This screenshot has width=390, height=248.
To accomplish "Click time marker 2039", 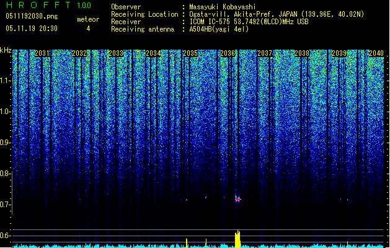I will (339, 53).
